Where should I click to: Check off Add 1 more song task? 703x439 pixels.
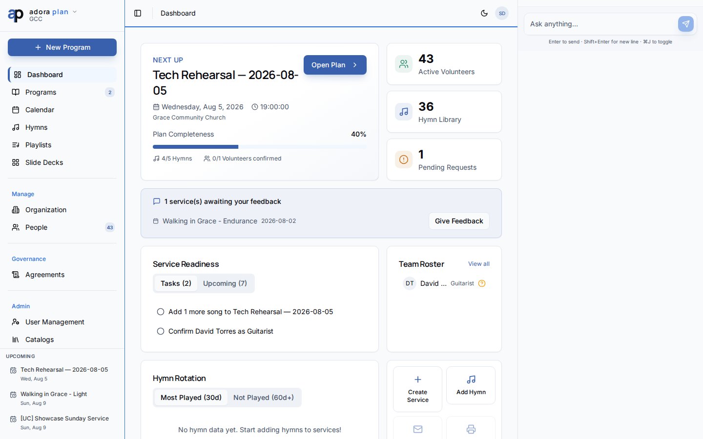(161, 312)
